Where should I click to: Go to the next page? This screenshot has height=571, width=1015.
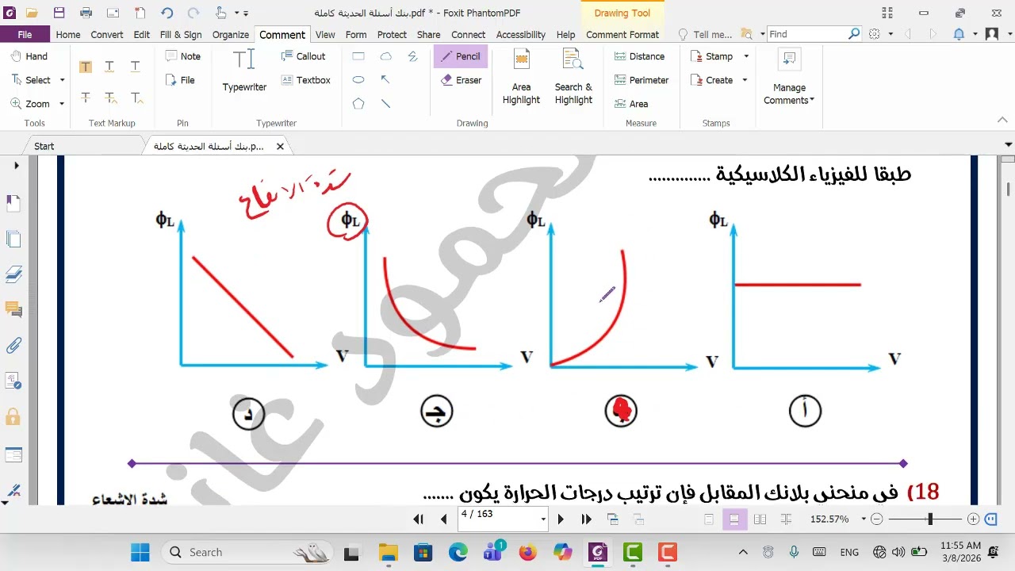561,519
